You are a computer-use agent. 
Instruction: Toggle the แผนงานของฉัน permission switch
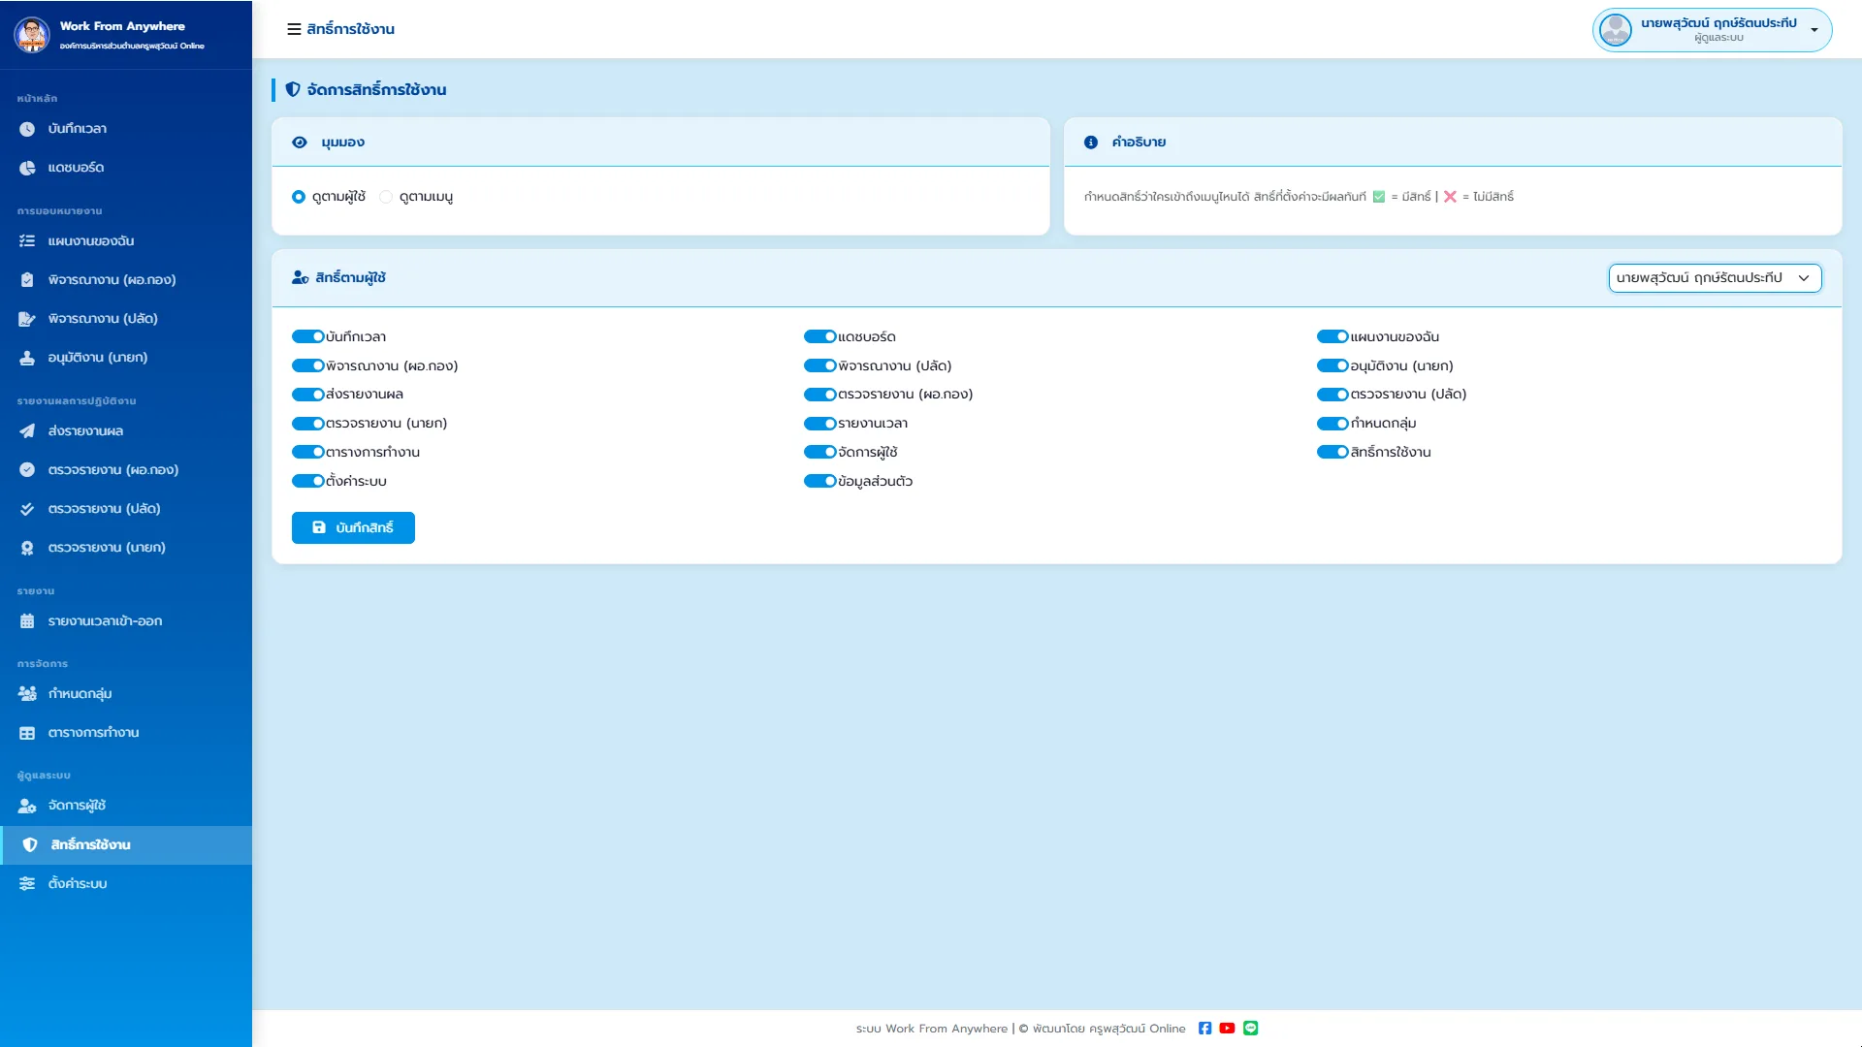[x=1332, y=337]
